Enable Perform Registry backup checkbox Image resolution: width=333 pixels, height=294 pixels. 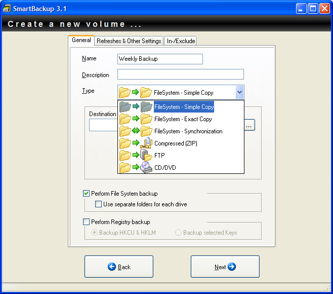coord(86,222)
